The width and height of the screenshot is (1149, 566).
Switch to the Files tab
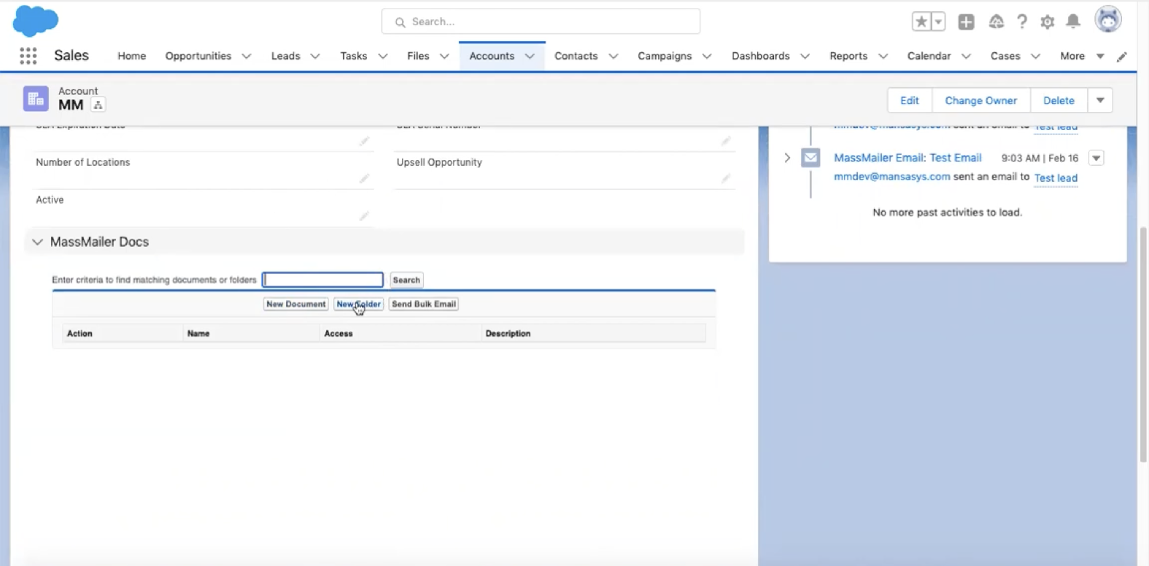pos(418,56)
